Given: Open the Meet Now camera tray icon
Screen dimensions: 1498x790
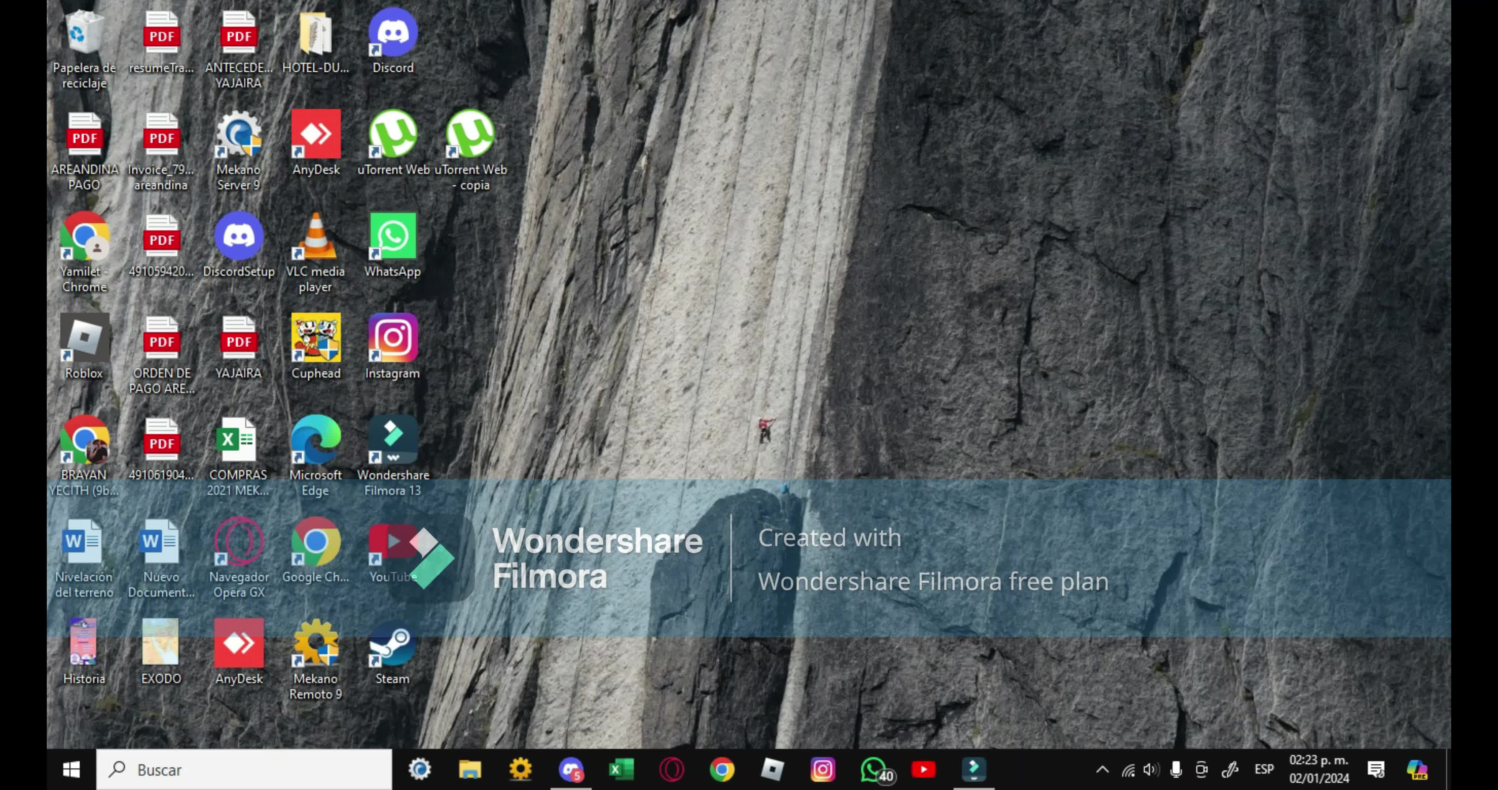Looking at the screenshot, I should 1201,770.
